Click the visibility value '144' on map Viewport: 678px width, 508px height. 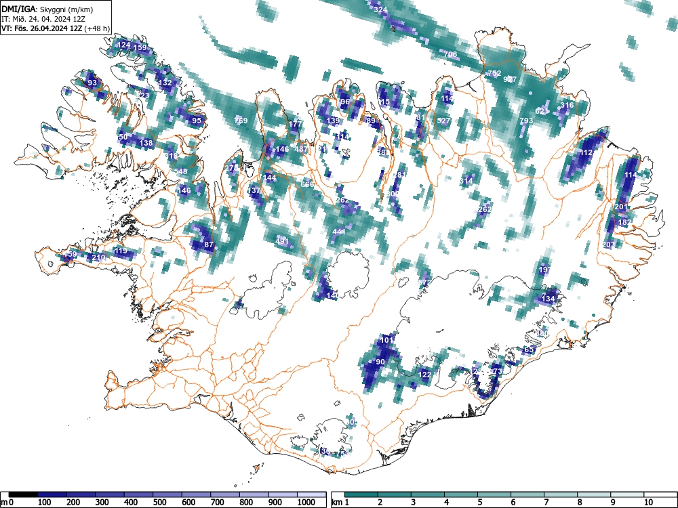tap(269, 177)
